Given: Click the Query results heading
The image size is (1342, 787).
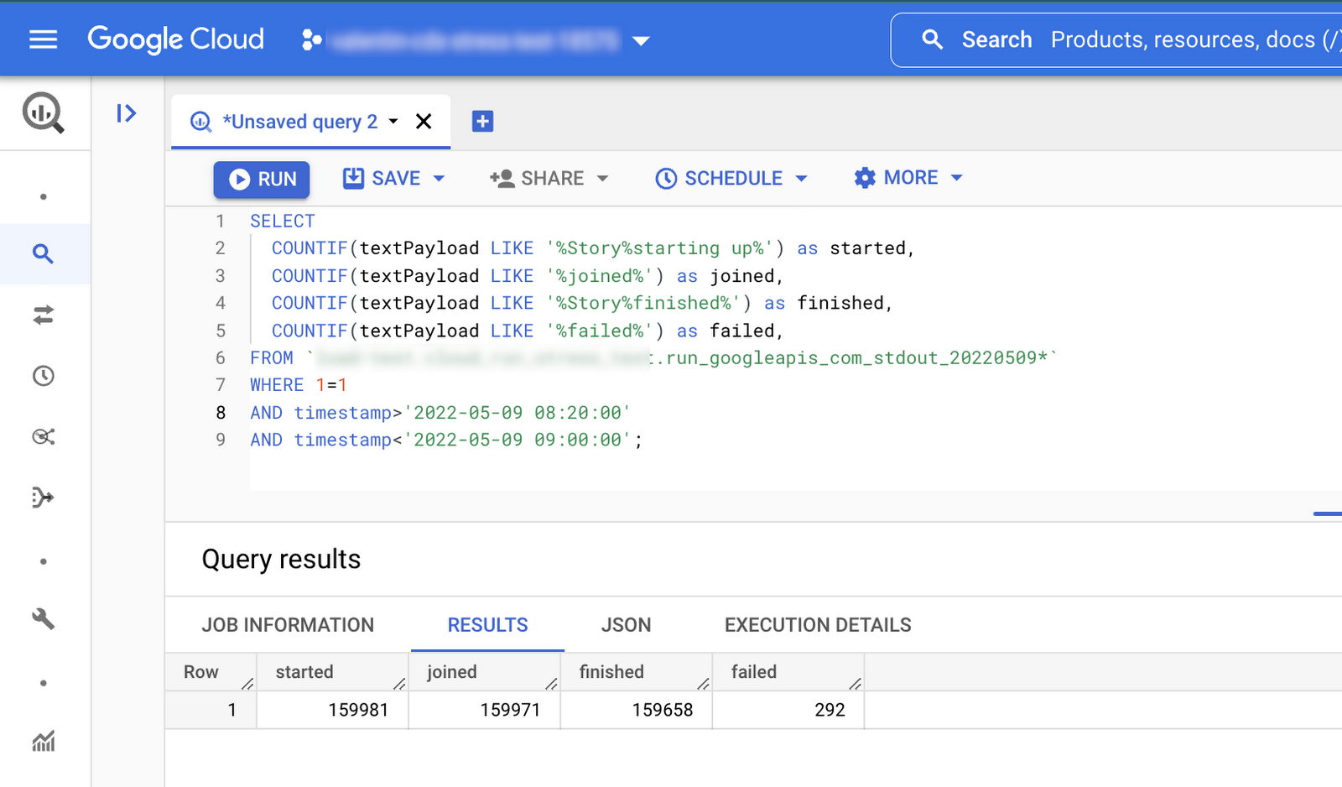Looking at the screenshot, I should click(x=281, y=560).
